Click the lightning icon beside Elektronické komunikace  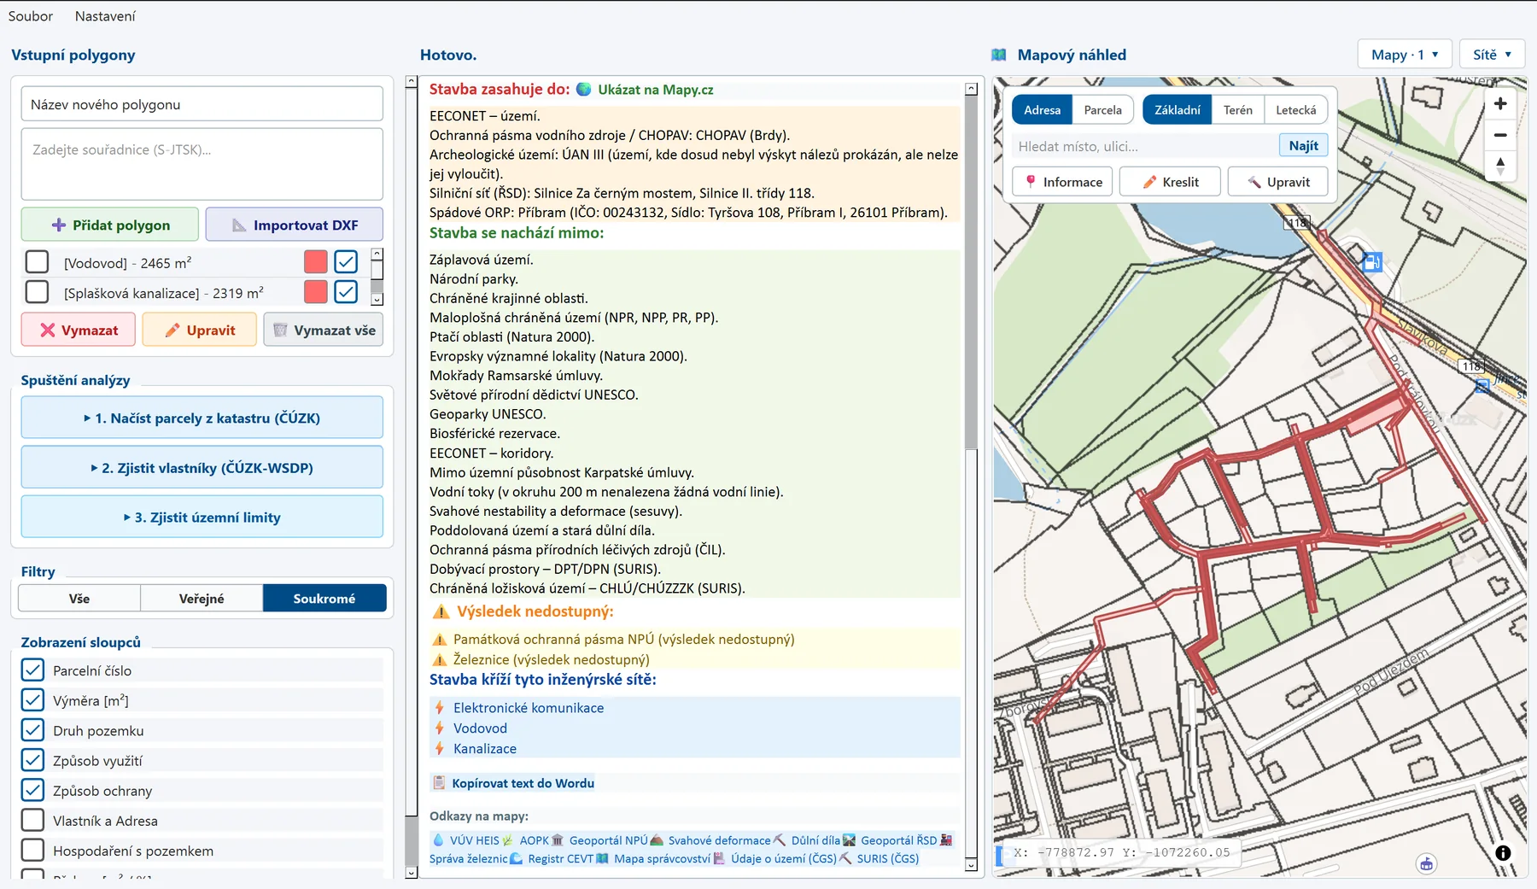pos(440,708)
